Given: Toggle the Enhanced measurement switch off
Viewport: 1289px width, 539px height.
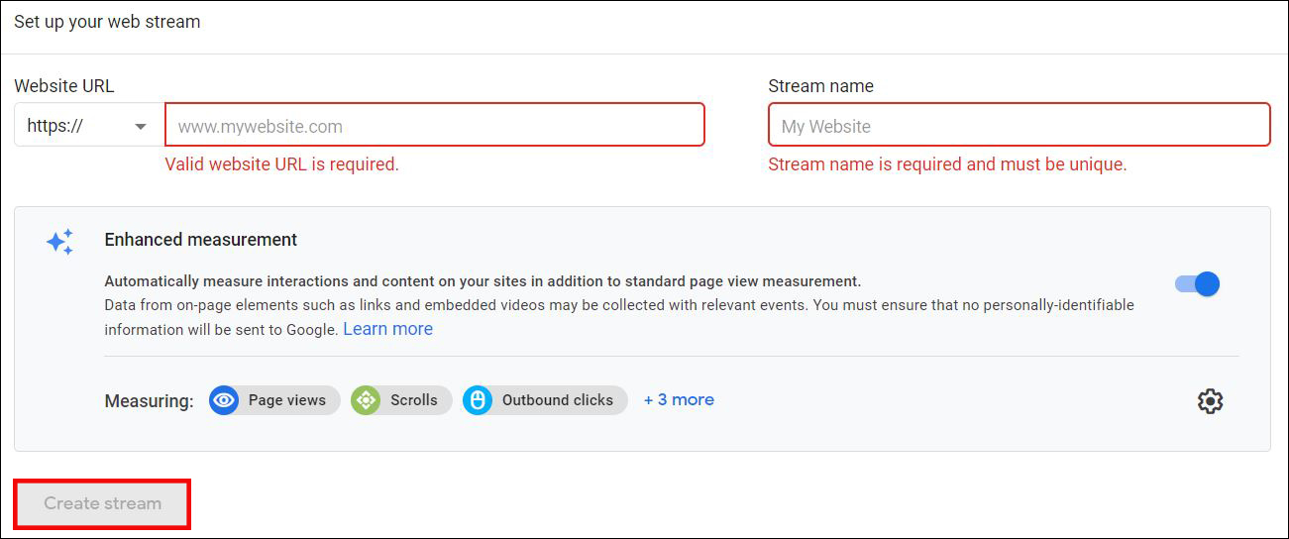Looking at the screenshot, I should coord(1197,284).
